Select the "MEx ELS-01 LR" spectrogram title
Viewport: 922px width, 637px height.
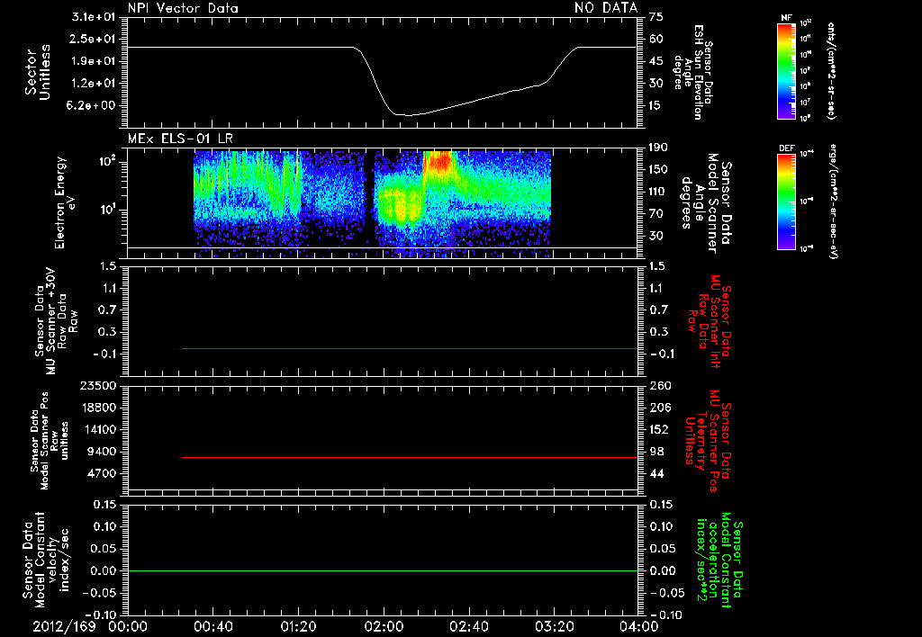pyautogui.click(x=180, y=139)
